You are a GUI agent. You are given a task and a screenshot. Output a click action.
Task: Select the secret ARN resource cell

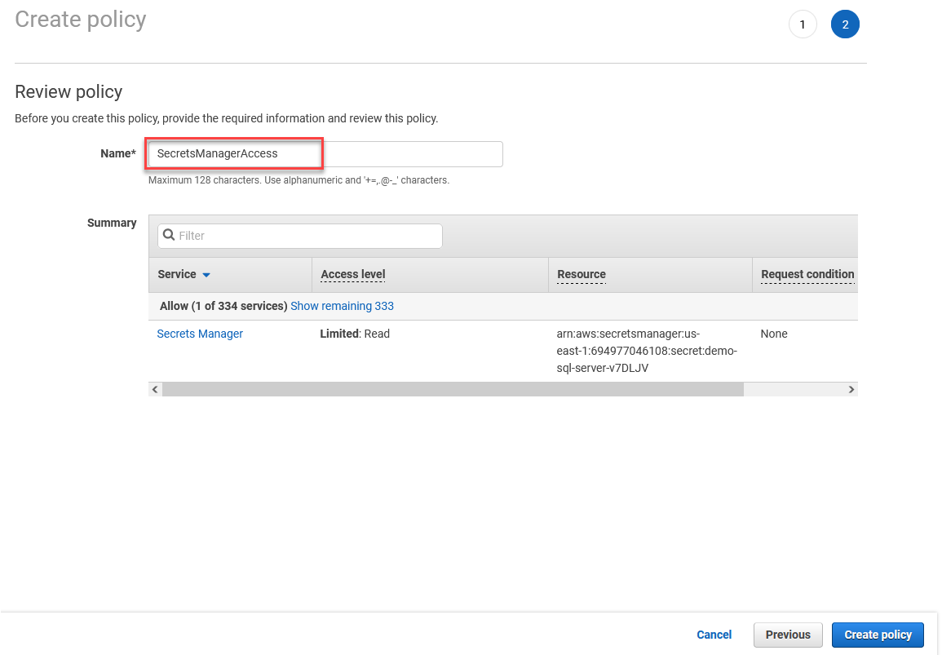[x=647, y=351]
